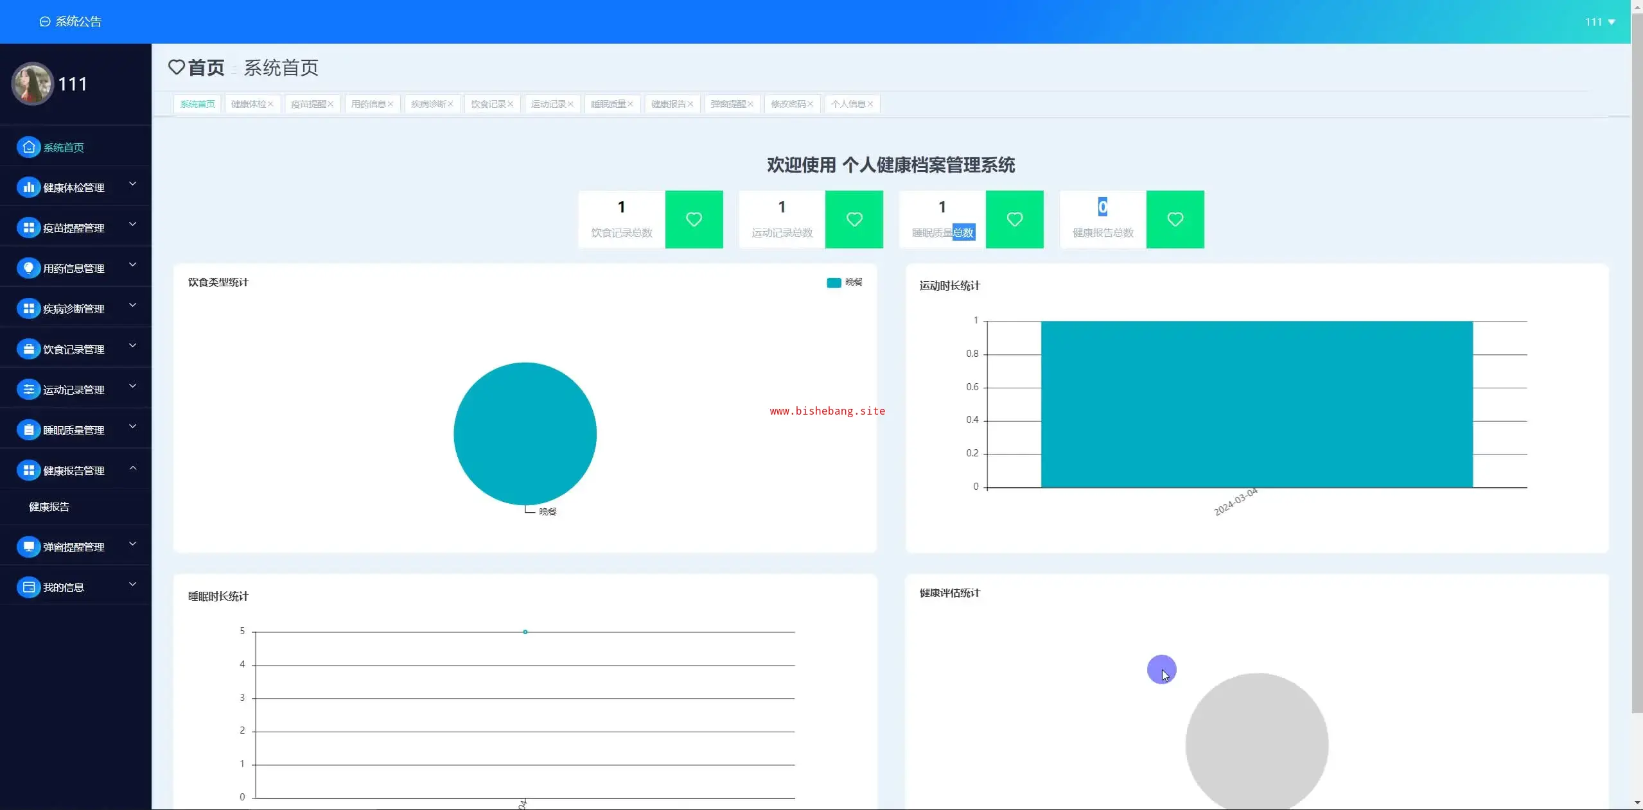Select 健康报告 submenu item
The height and width of the screenshot is (810, 1643).
tap(49, 507)
